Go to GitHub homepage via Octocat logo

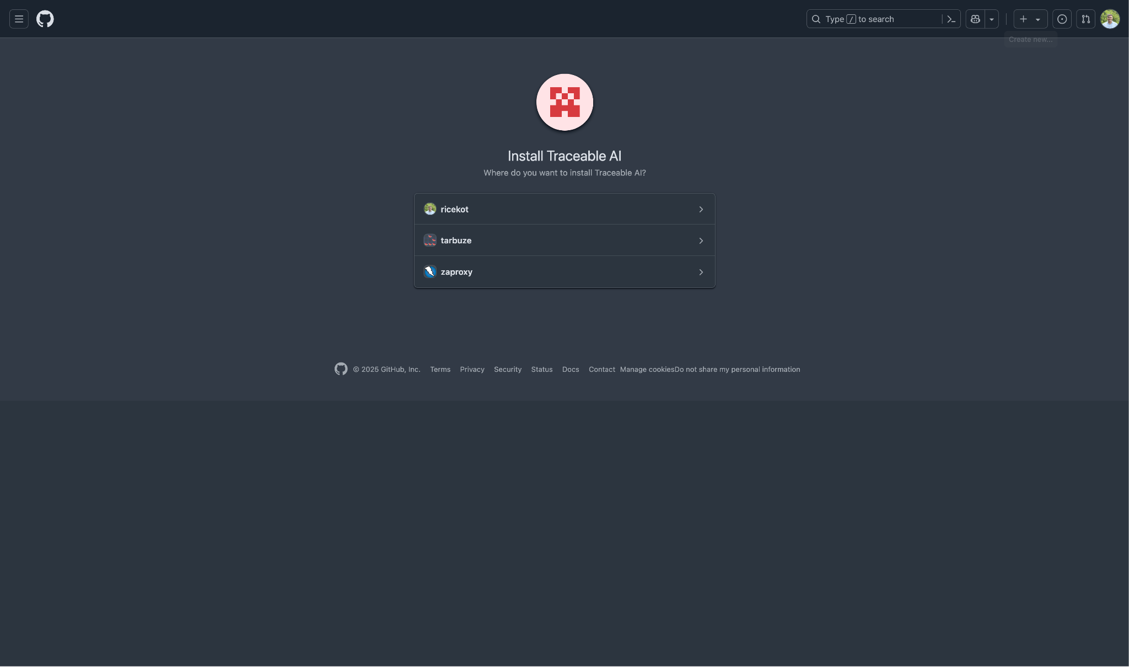click(x=45, y=19)
